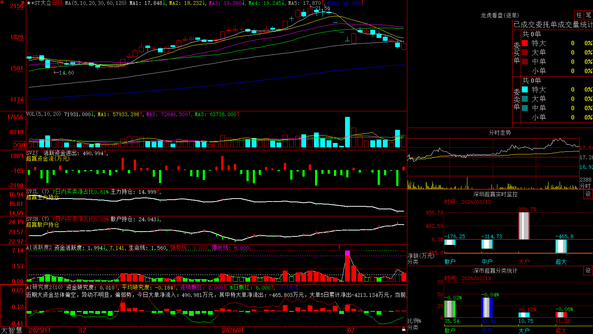
Task: Click the blue 中户 42.46 bar in 深市 stats
Action: pos(487,307)
